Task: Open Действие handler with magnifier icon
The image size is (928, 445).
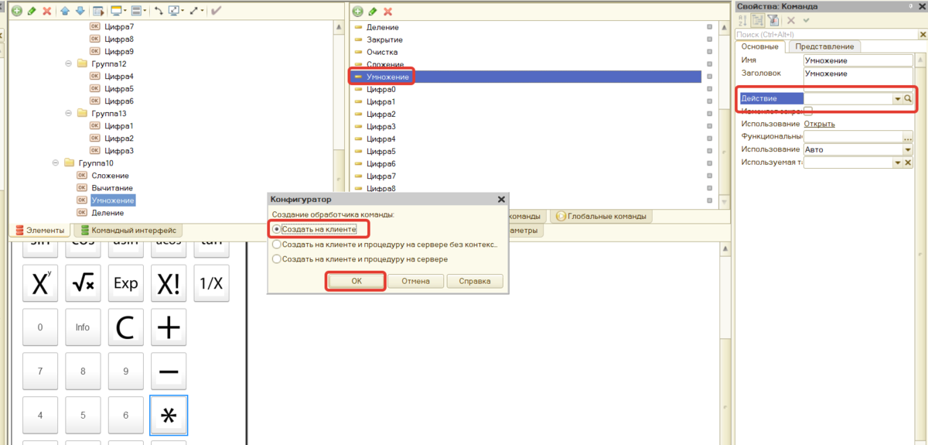Action: [909, 99]
